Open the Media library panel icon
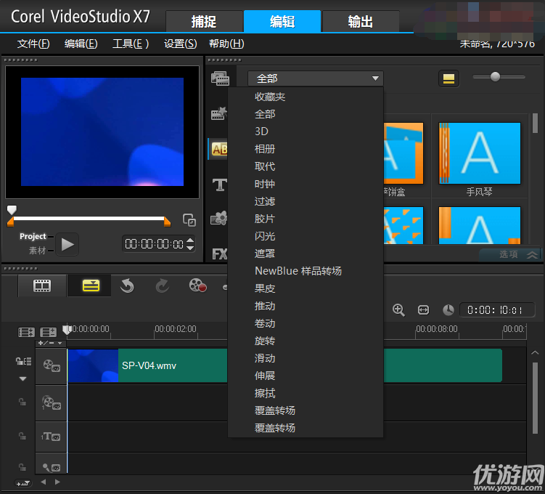 220,78
